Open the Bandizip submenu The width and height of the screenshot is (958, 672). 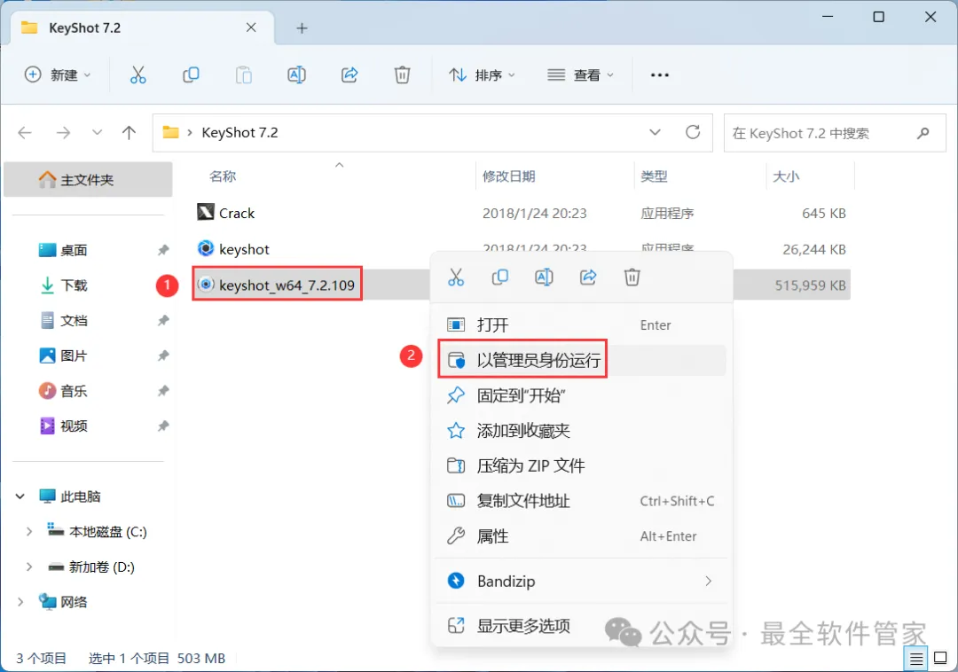(581, 581)
